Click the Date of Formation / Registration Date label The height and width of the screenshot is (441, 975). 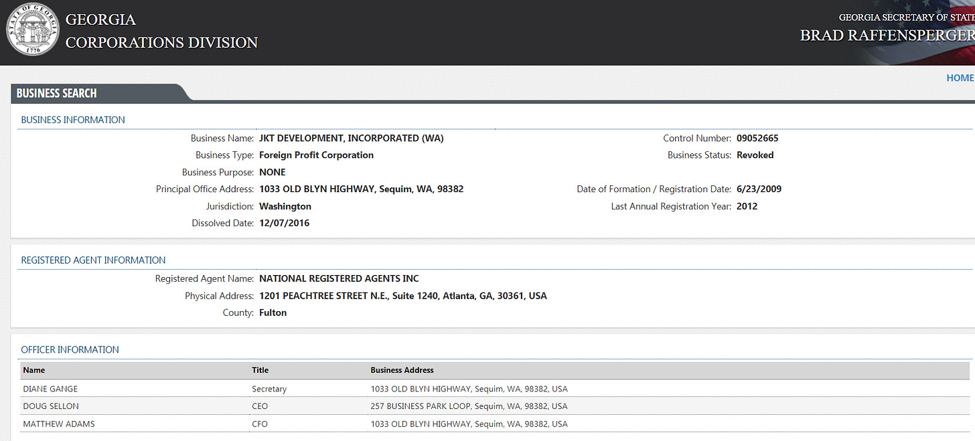654,189
